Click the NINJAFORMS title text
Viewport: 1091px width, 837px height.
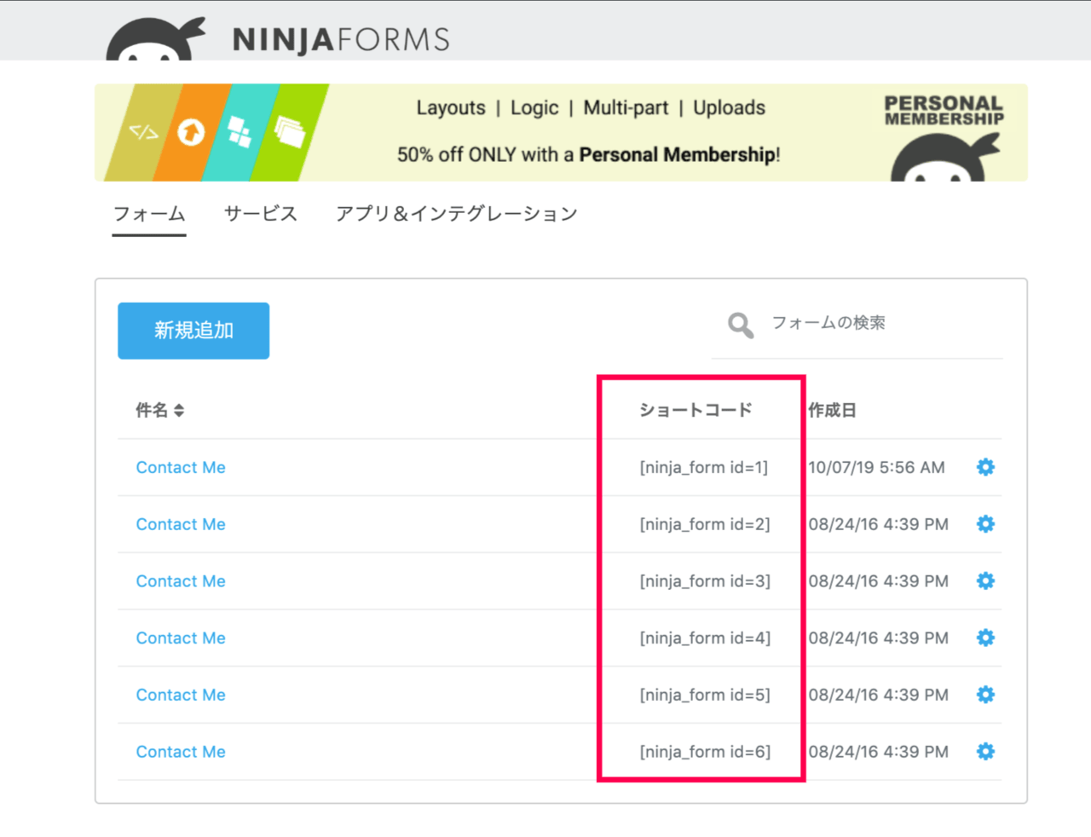click(x=341, y=40)
